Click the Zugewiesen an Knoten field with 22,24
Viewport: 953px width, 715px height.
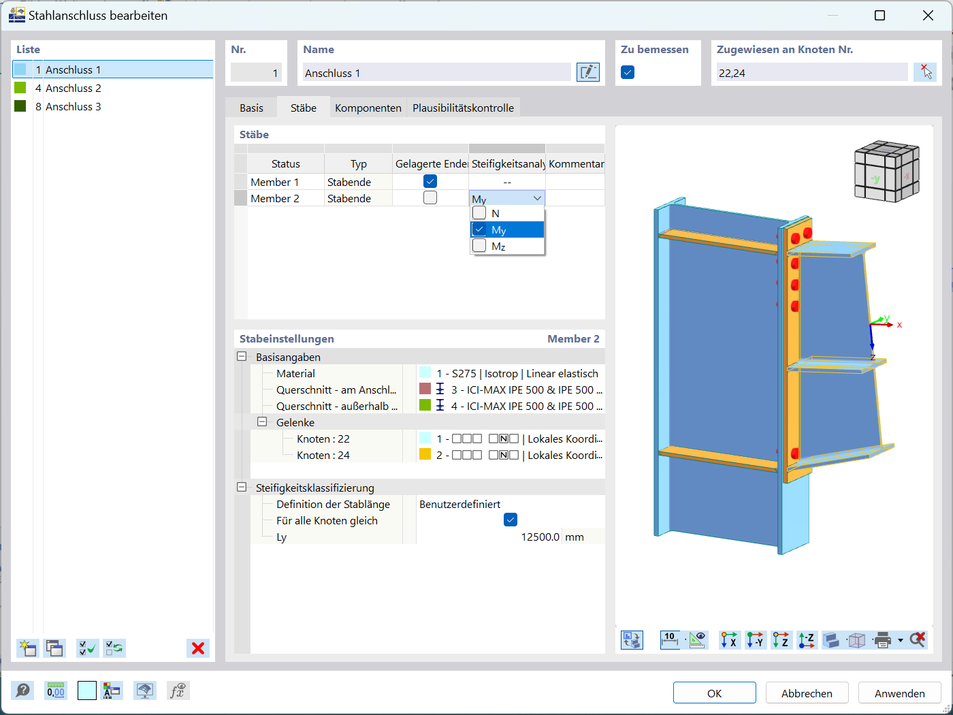pyautogui.click(x=812, y=72)
